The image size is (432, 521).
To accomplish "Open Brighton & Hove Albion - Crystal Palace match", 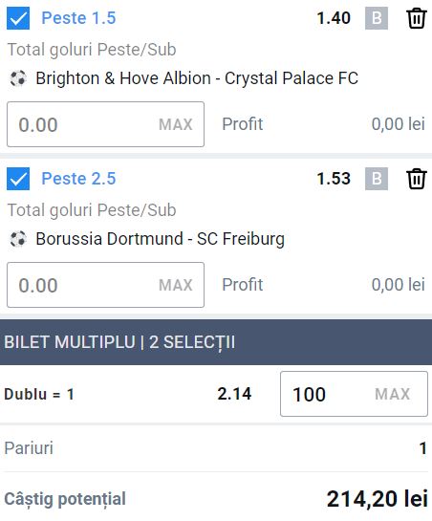I will (x=197, y=78).
